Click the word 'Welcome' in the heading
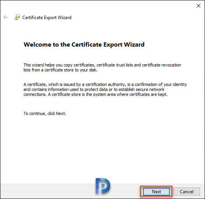This screenshot has height=199, width=205. coord(37,45)
